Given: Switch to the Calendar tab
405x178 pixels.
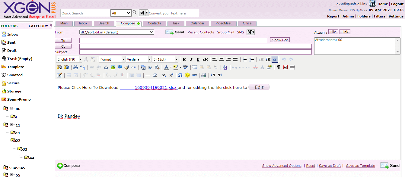Looking at the screenshot, I should pyautogui.click(x=197, y=23).
